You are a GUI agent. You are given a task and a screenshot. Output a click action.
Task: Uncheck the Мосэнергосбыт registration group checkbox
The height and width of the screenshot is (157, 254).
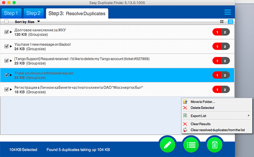tap(7, 89)
